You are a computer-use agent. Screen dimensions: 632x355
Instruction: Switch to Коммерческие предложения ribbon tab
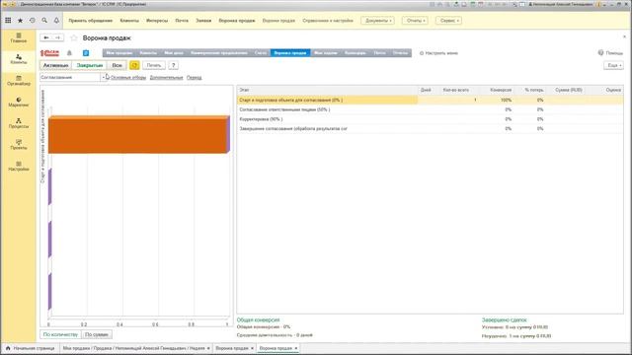(219, 52)
